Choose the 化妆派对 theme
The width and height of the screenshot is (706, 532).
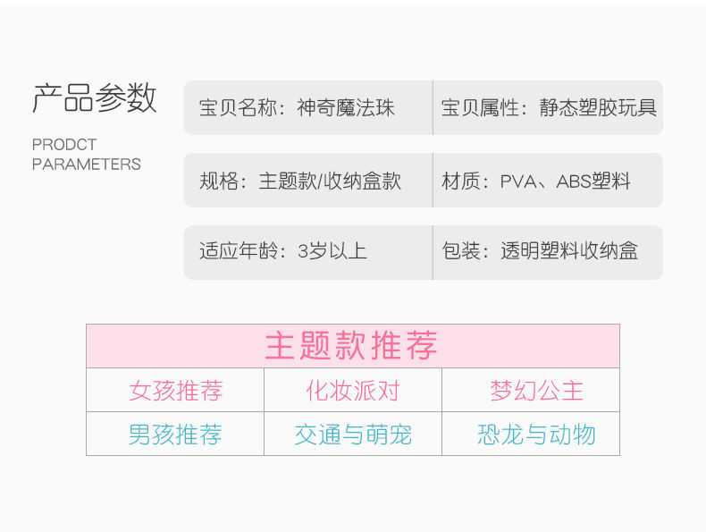pyautogui.click(x=352, y=391)
